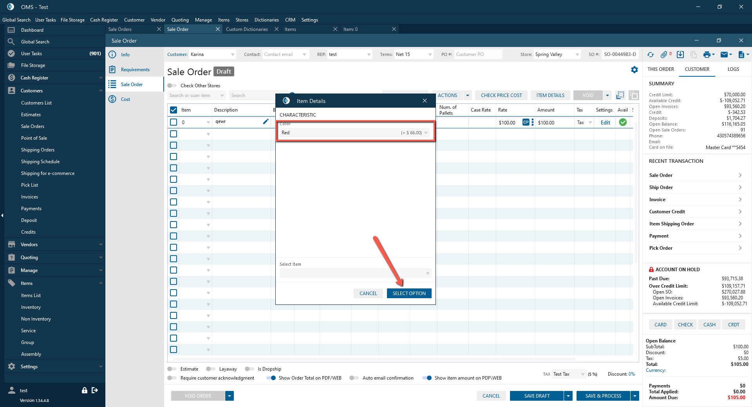
Task: Toggle Check Other Stores switch
Action: (x=172, y=86)
